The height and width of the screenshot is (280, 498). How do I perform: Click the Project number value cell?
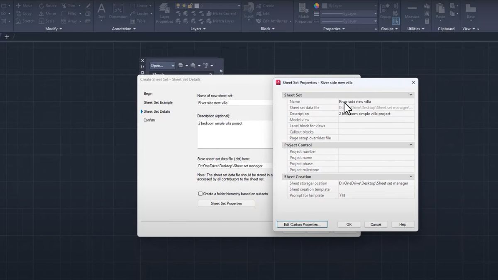pos(376,151)
